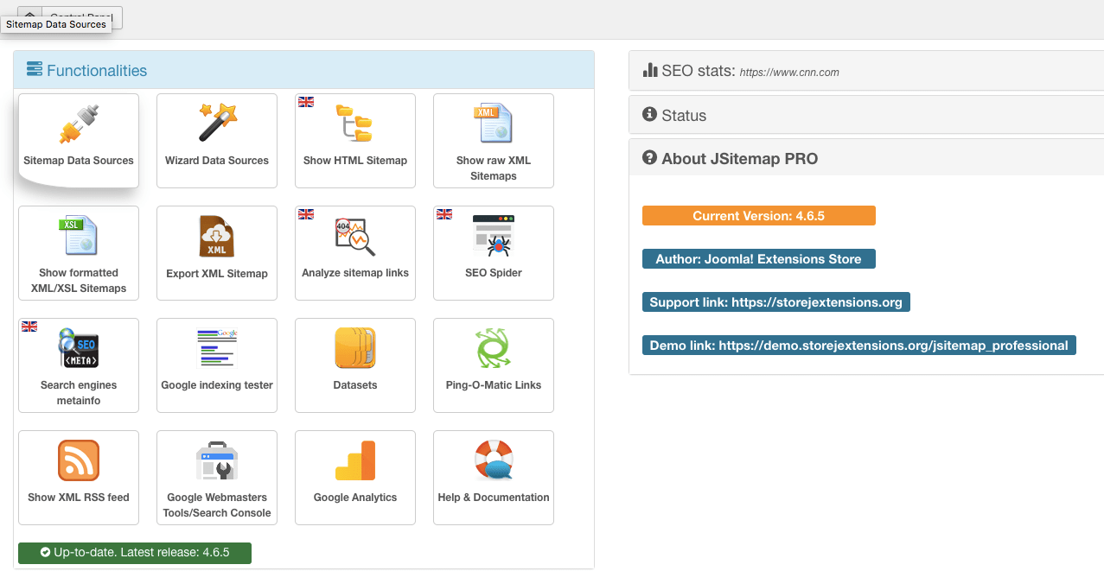Click the Support link storejextensions.org label
This screenshot has height=571, width=1104.
776,302
